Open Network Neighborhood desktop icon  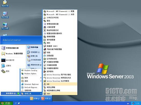(5, 26)
